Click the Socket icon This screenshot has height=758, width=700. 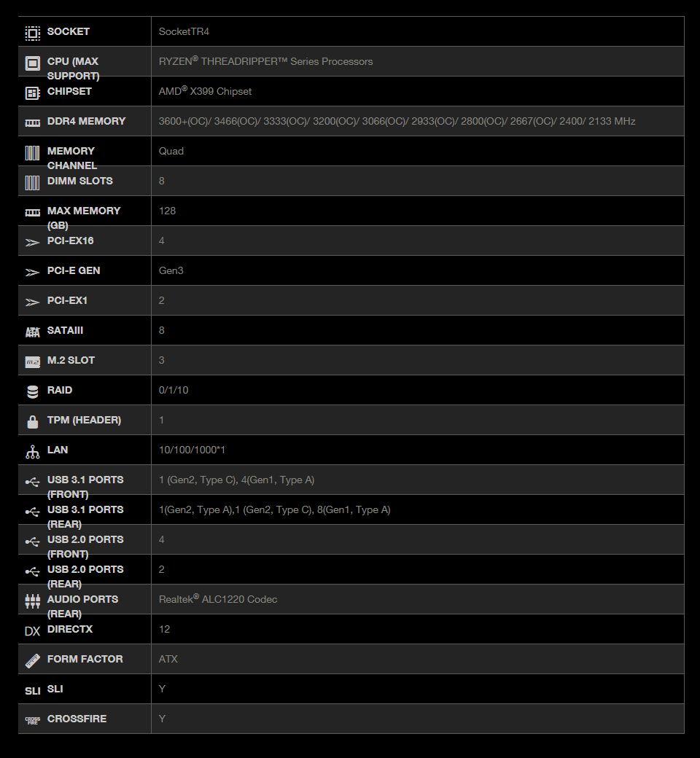32,33
